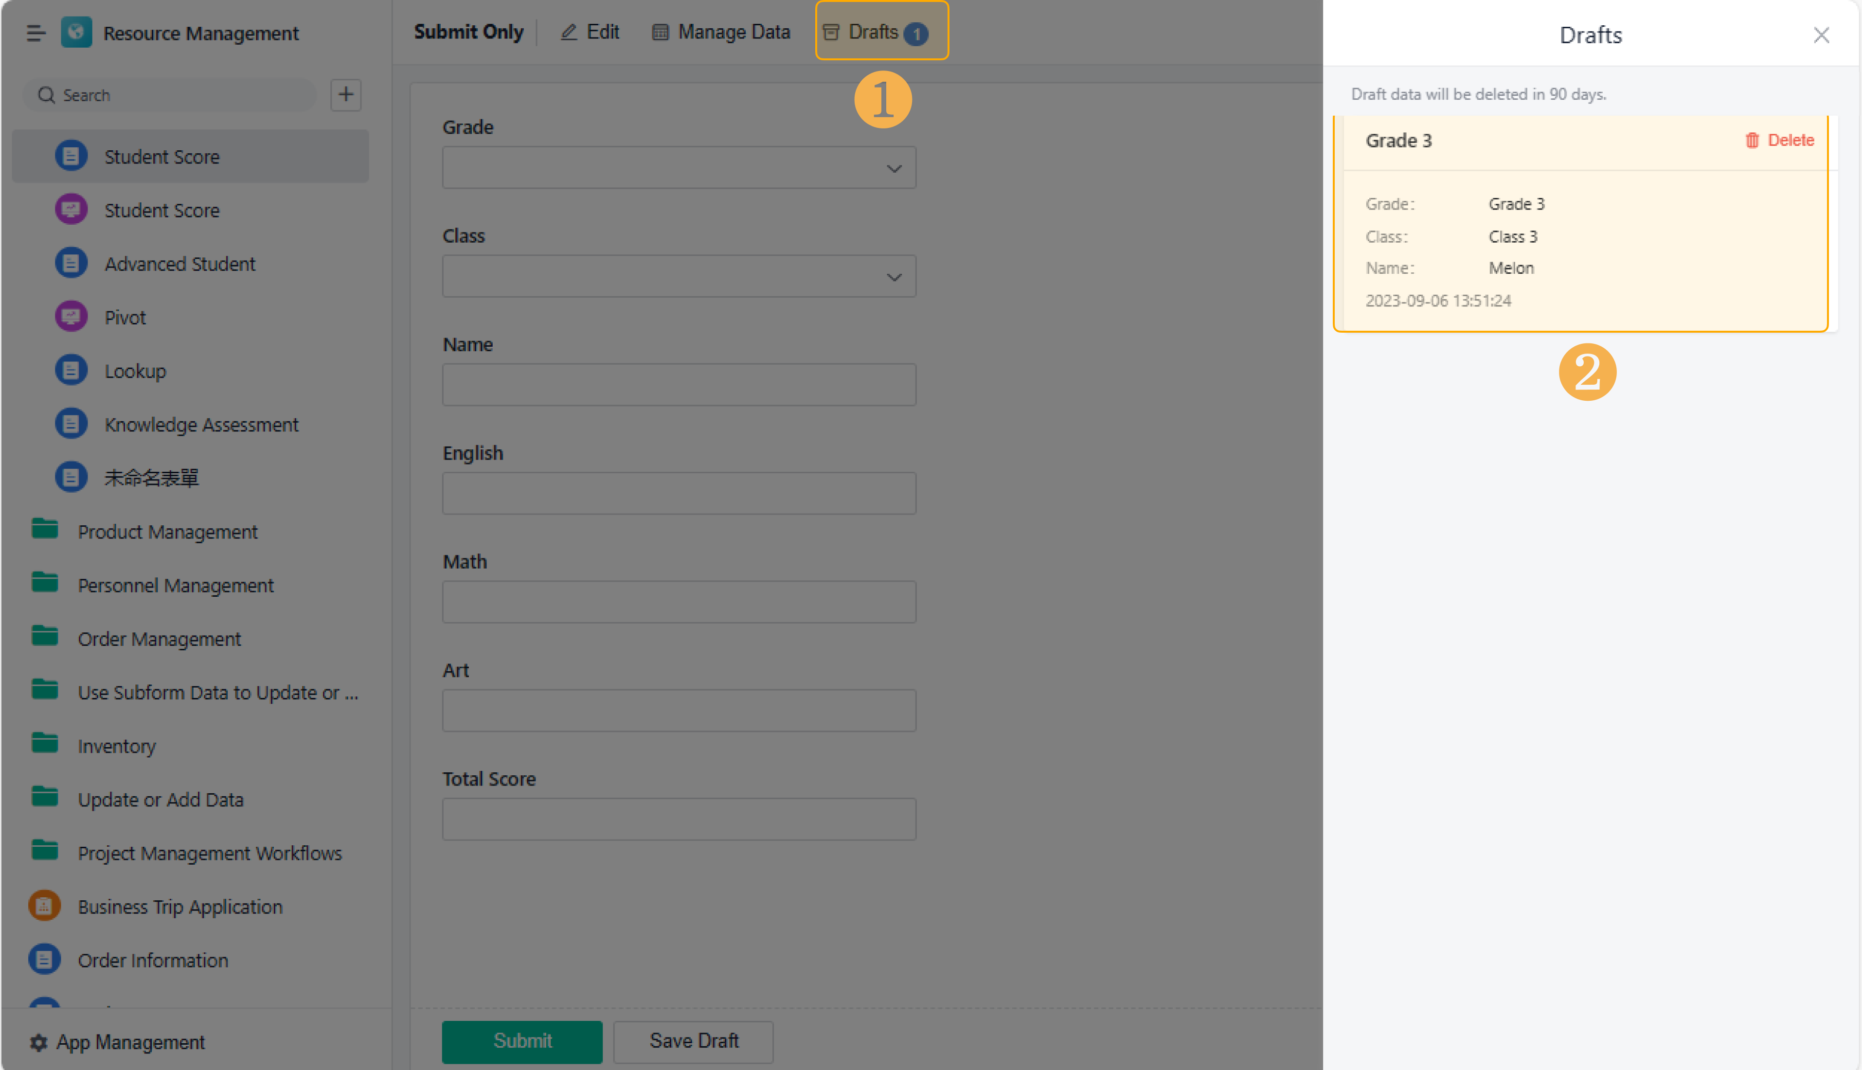The width and height of the screenshot is (1862, 1070).
Task: Click the Save Draft button
Action: coord(693,1041)
